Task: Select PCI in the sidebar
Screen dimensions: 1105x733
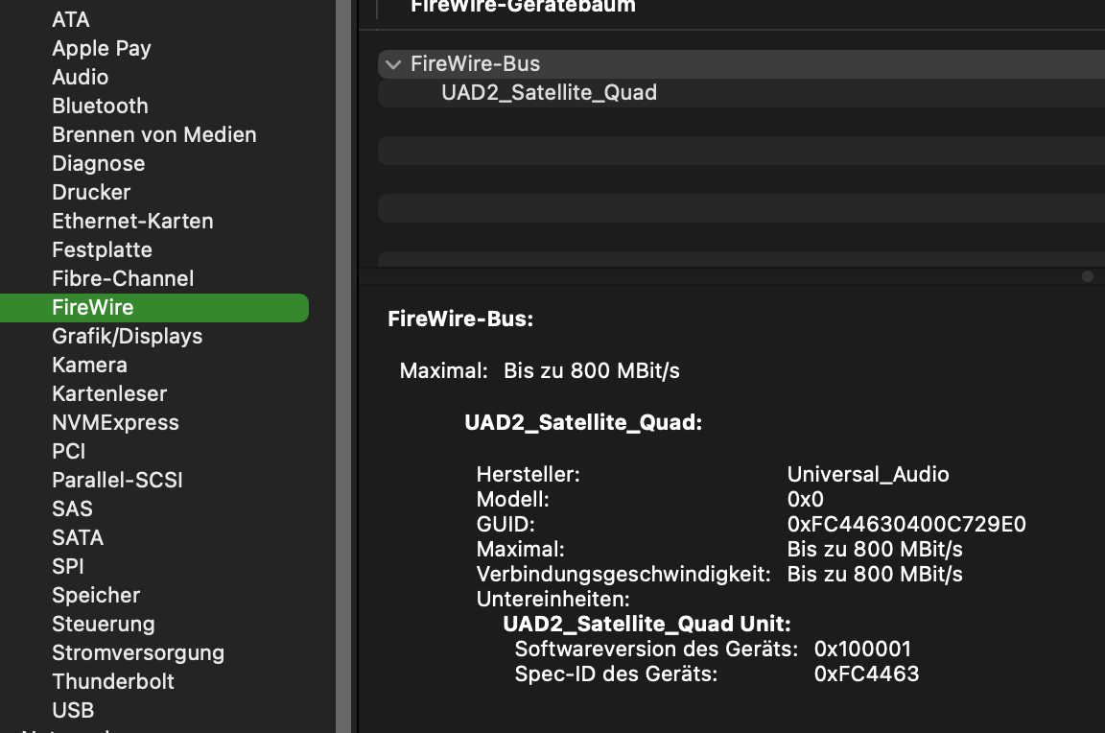Action: point(68,451)
